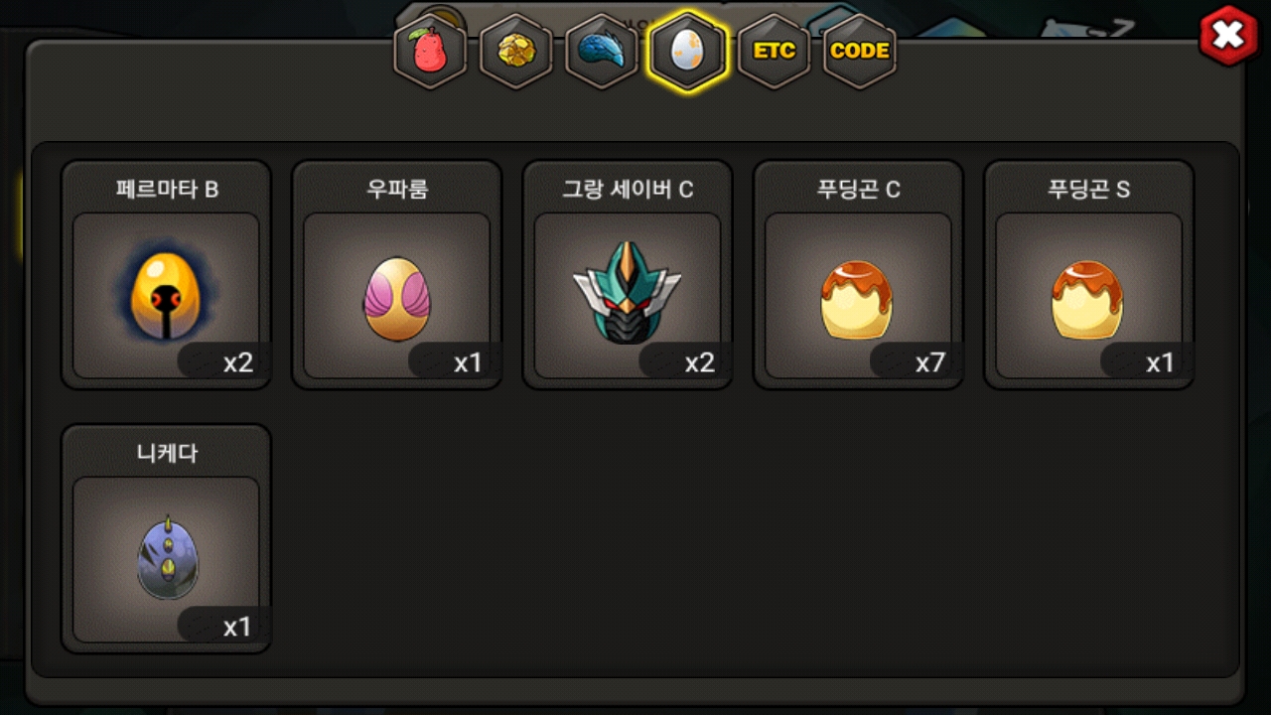Click the x2 count on 그랑 세이버 C
Screen dimensions: 1271x715
pyautogui.click(x=700, y=363)
